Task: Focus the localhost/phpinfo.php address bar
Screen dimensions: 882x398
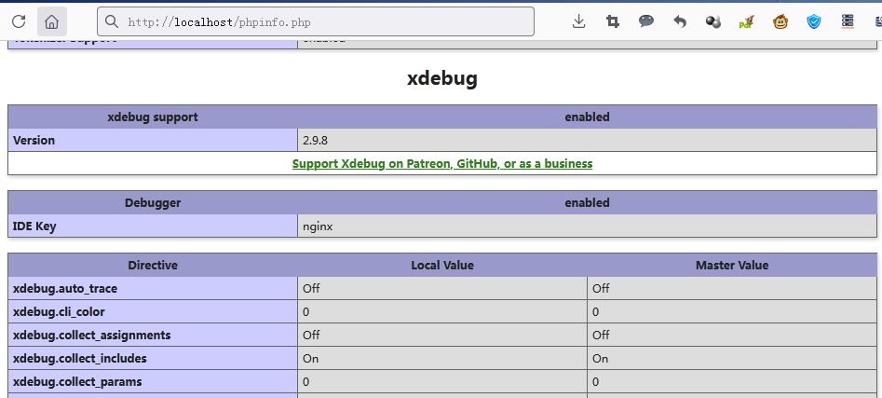Action: pyautogui.click(x=316, y=22)
